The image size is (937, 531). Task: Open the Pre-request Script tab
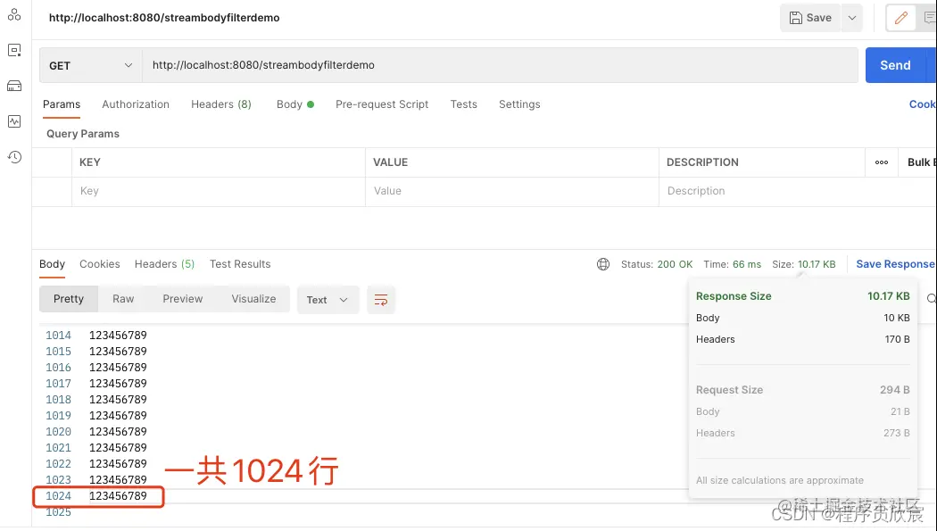coord(382,104)
